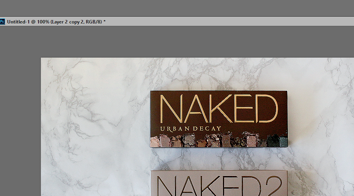Click the crushed eyeshadow strip on brown palette
The width and height of the screenshot is (354, 196).
tap(218, 140)
